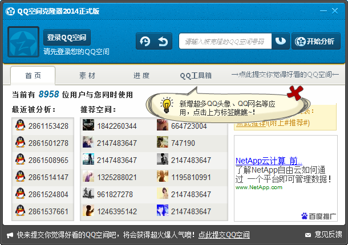
Task: Open the NetApp云计算 ad link
Action: click(269, 161)
